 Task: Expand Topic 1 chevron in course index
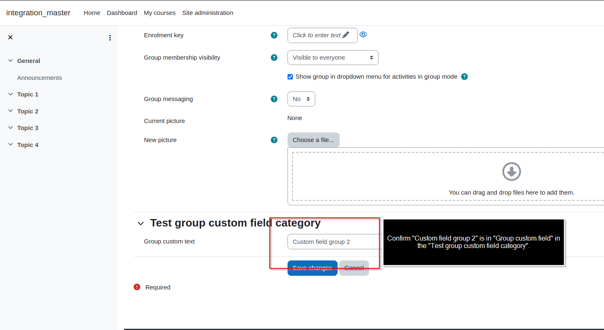point(10,94)
